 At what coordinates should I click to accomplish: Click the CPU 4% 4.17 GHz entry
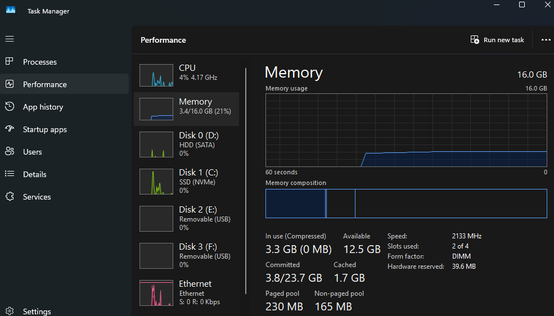187,75
